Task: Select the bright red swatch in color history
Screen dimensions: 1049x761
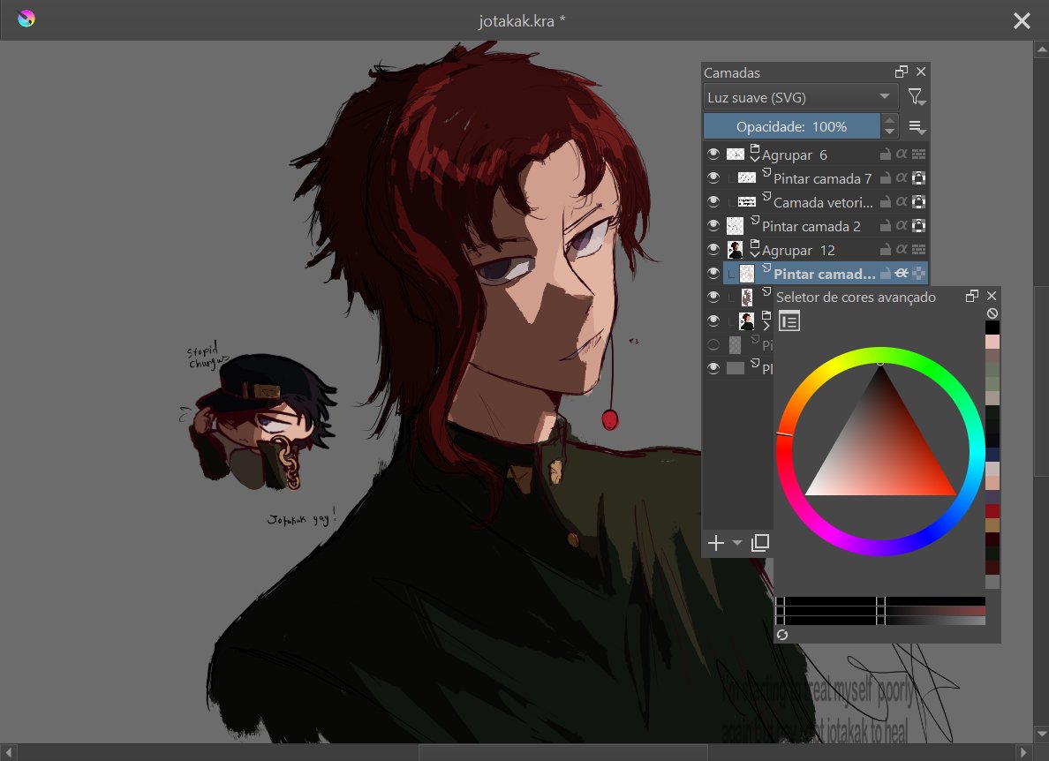Action: (992, 510)
